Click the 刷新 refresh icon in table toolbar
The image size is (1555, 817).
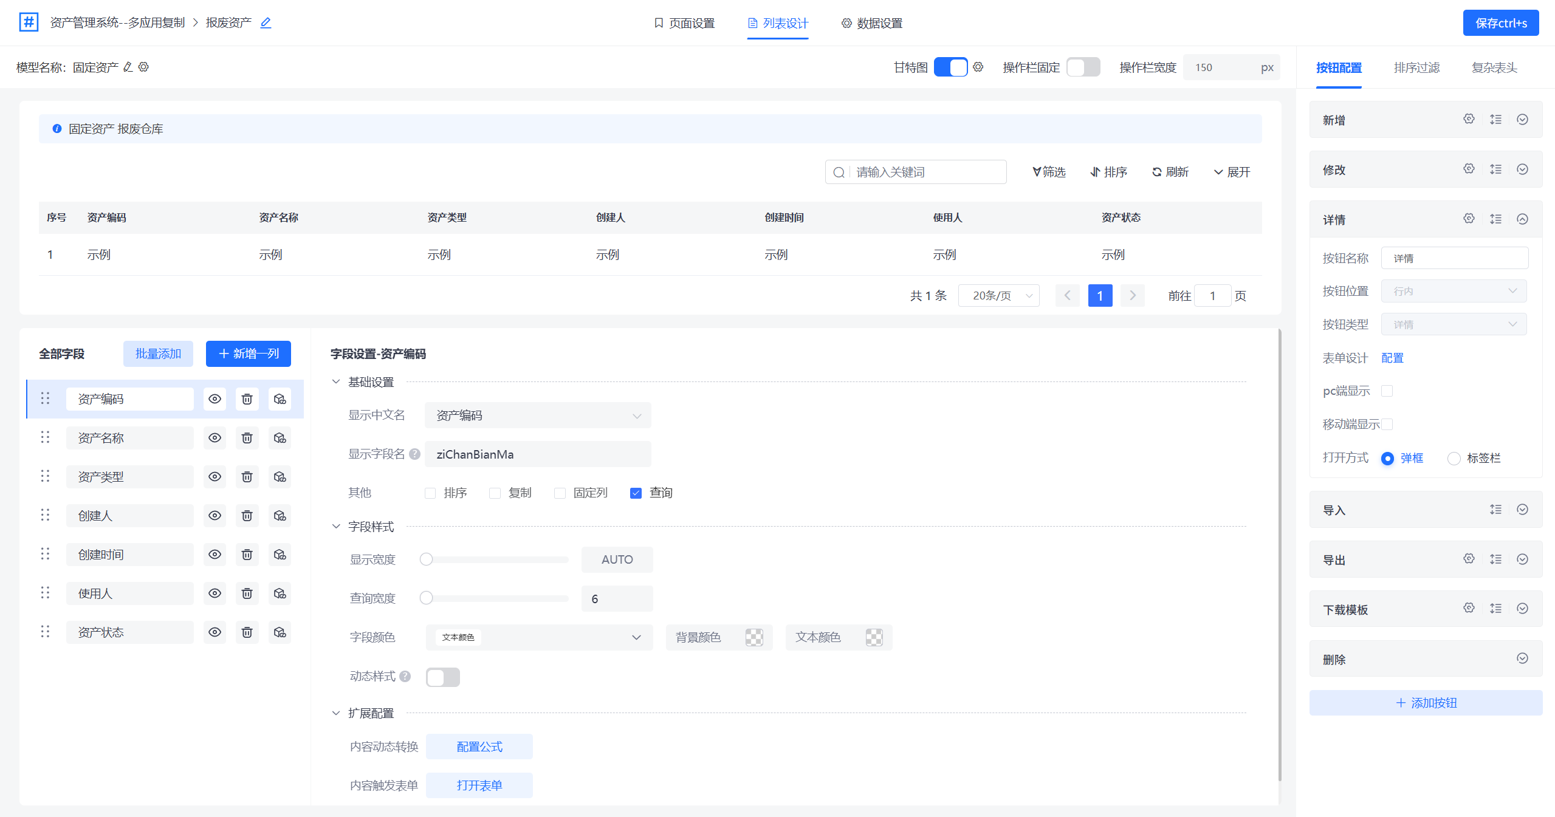pos(1157,172)
